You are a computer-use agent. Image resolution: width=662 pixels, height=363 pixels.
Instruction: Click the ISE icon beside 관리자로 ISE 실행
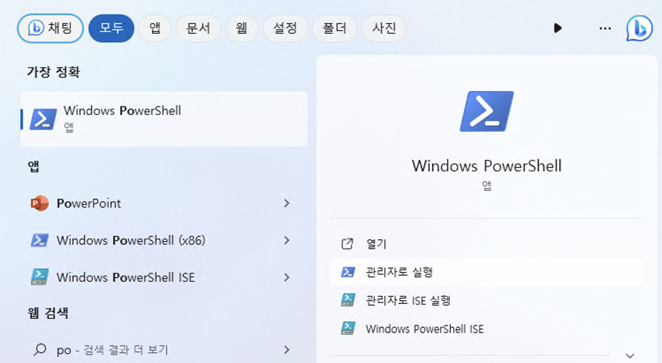click(x=348, y=300)
